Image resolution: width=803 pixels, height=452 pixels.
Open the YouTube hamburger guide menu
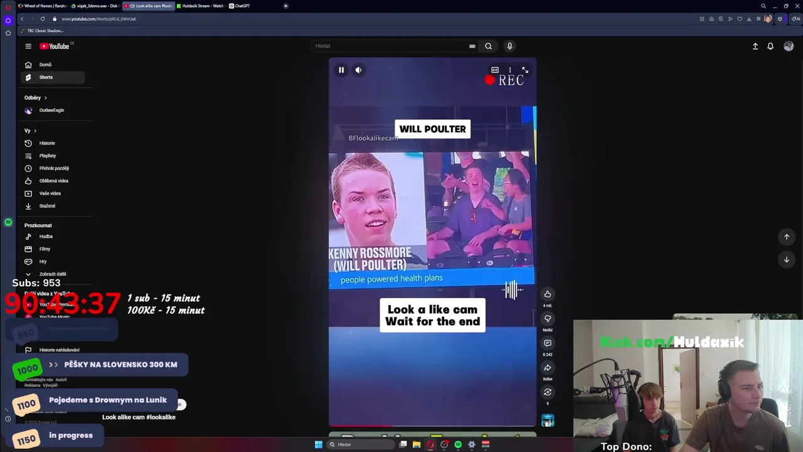pyautogui.click(x=28, y=46)
